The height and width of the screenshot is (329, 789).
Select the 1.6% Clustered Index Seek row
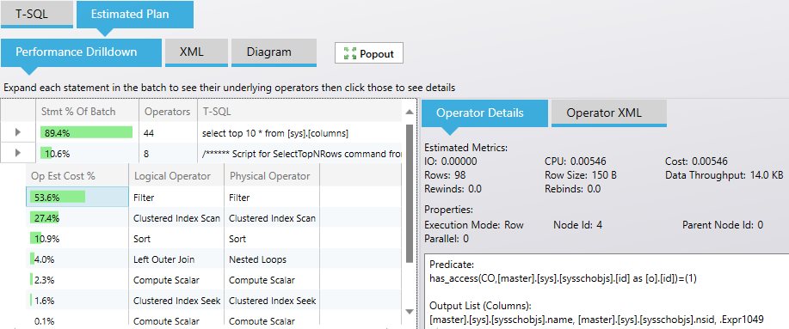(214, 301)
